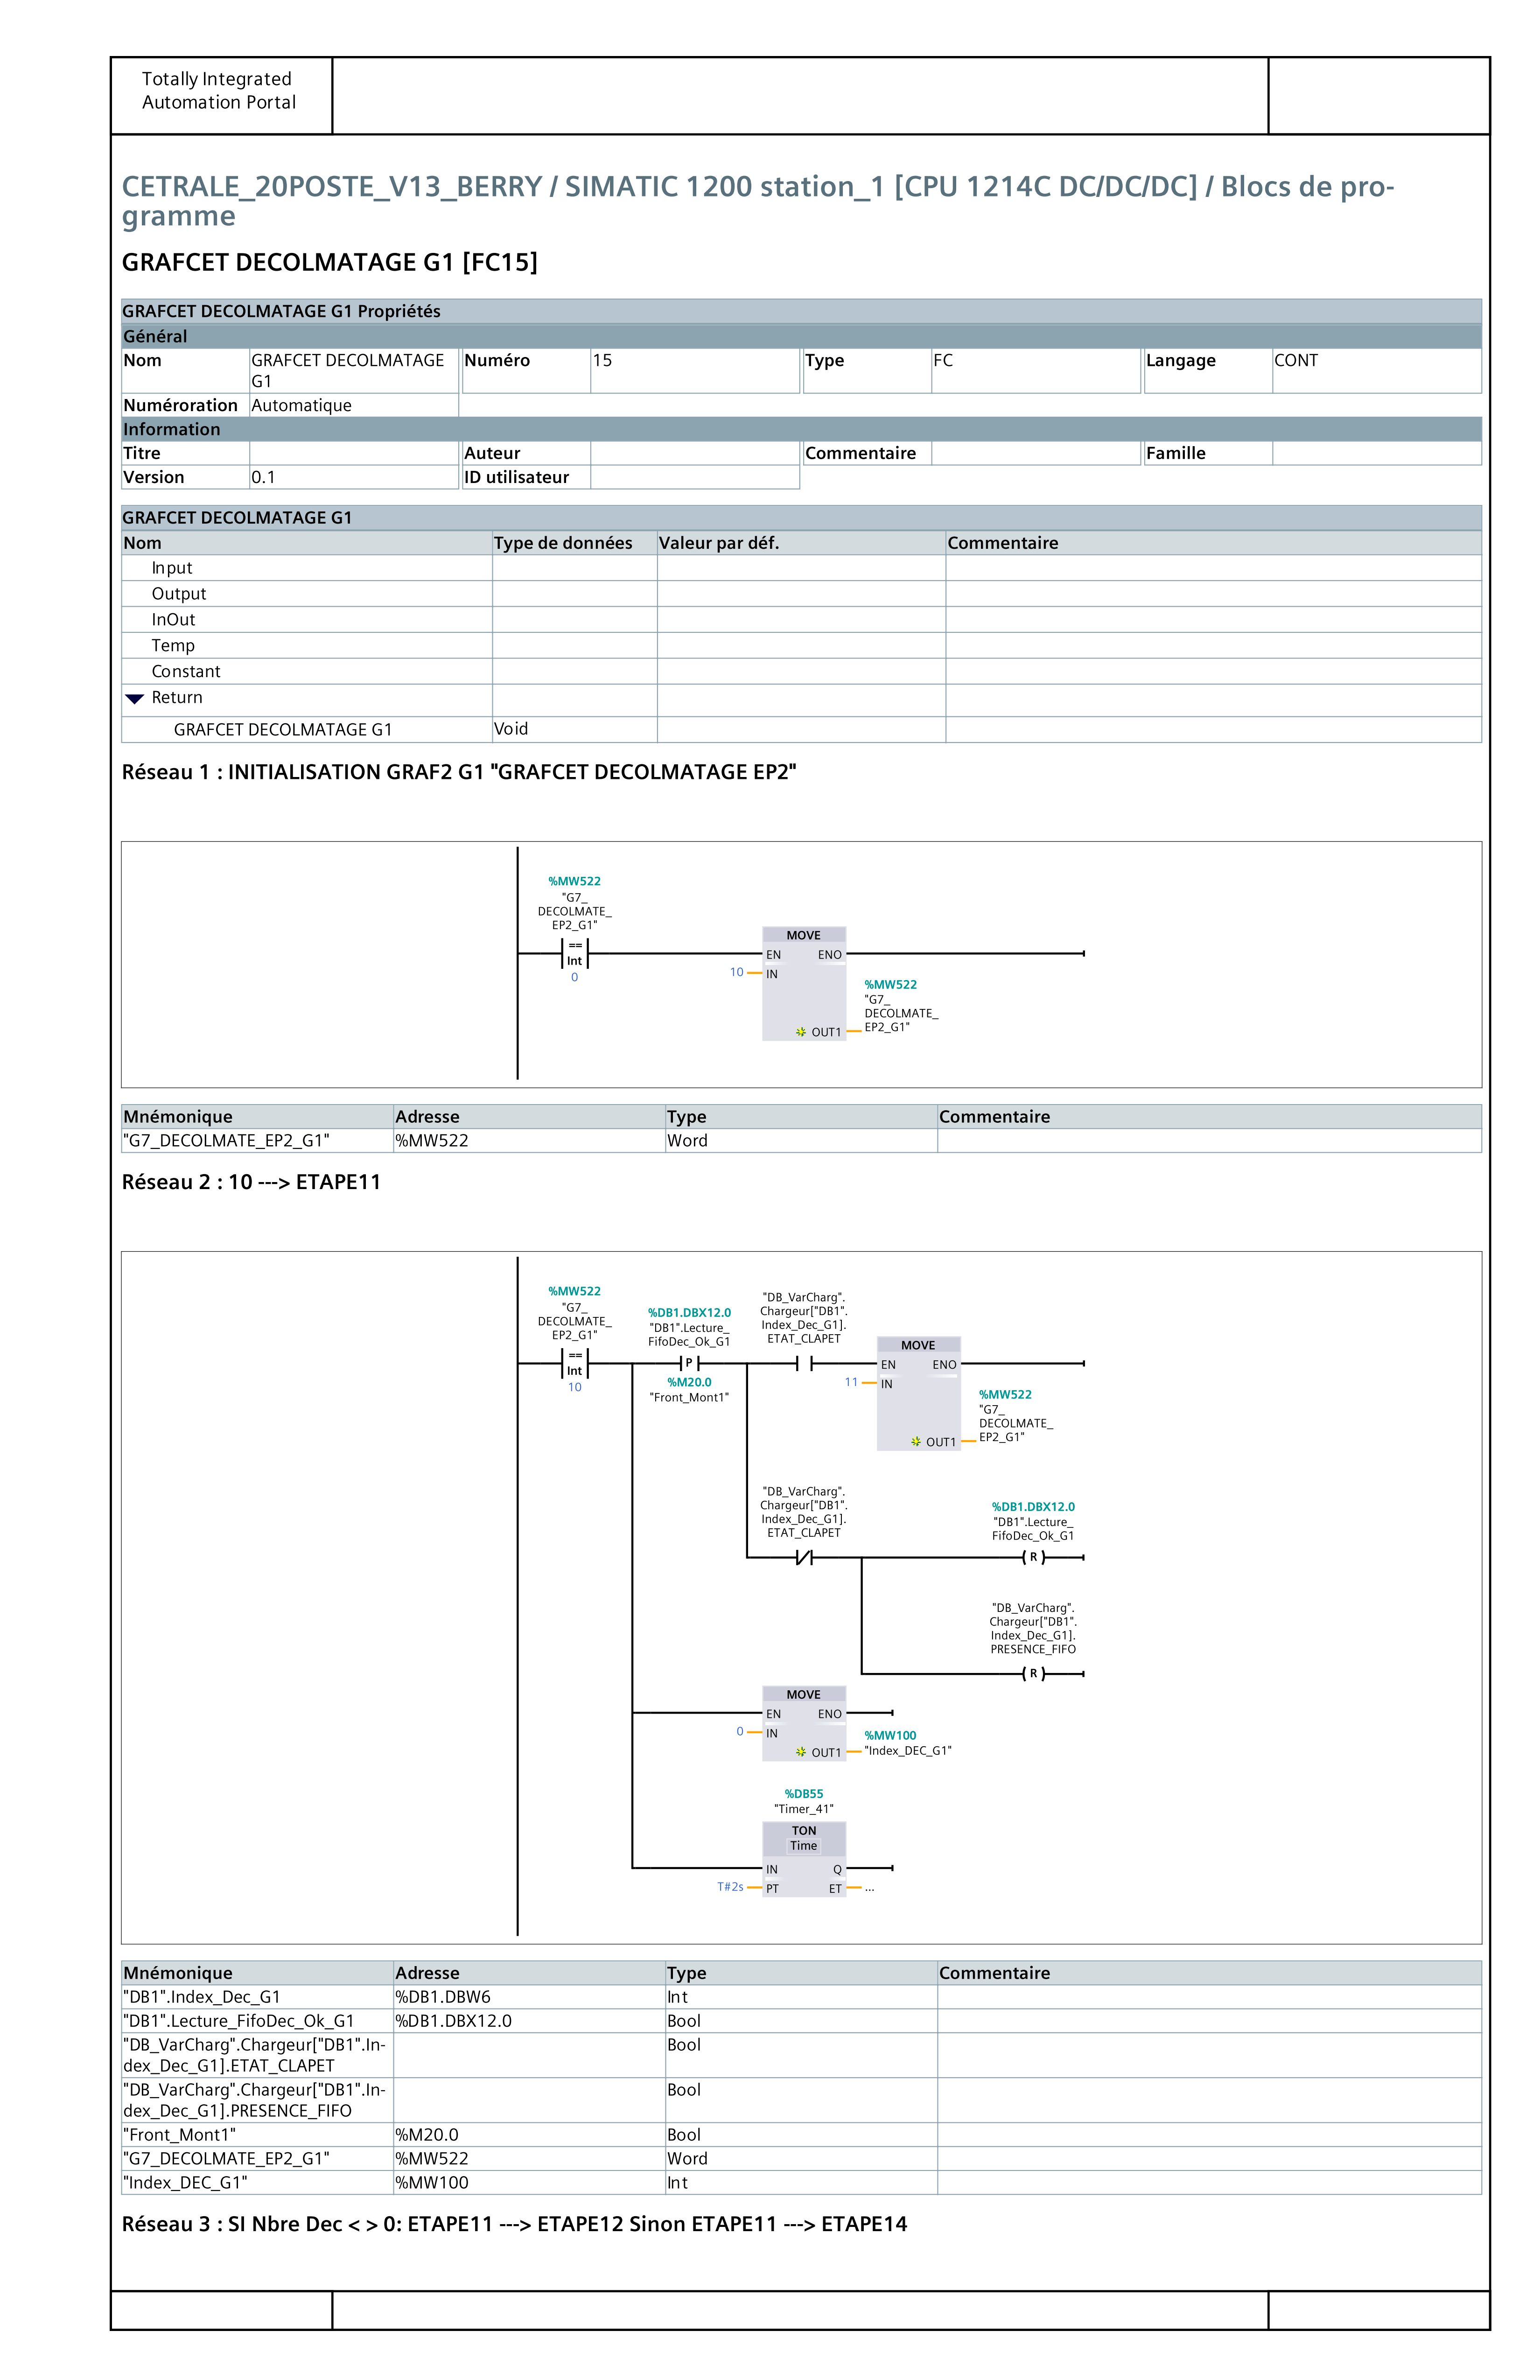Select the TON Time timer block
Image resolution: width=1540 pixels, height=2380 pixels.
click(x=803, y=1859)
